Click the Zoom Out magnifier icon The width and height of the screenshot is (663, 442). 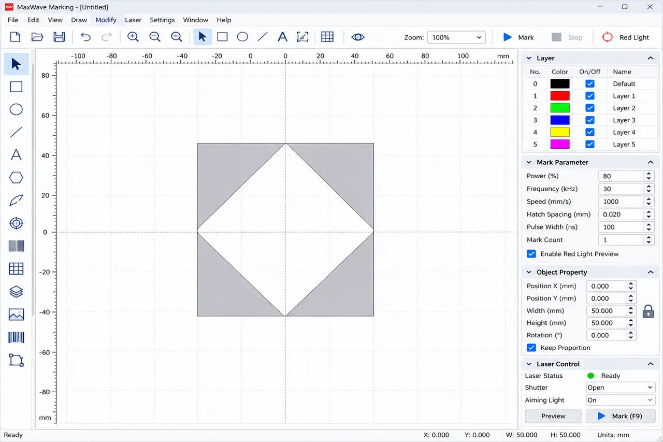point(155,37)
